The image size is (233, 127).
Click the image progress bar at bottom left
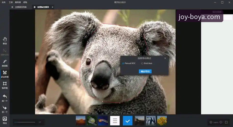(25, 122)
